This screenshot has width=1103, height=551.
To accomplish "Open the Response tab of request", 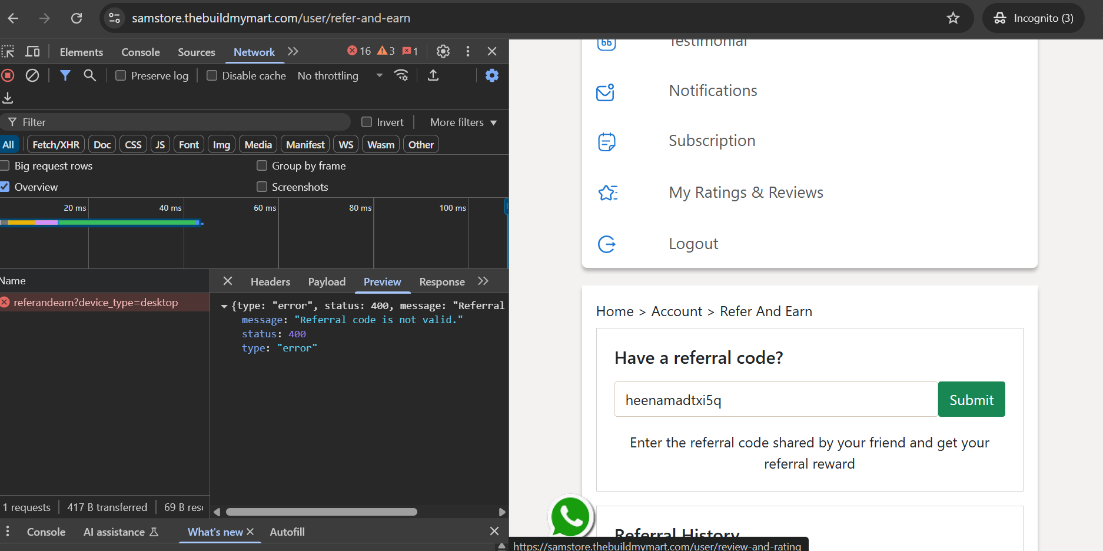I will click(442, 282).
